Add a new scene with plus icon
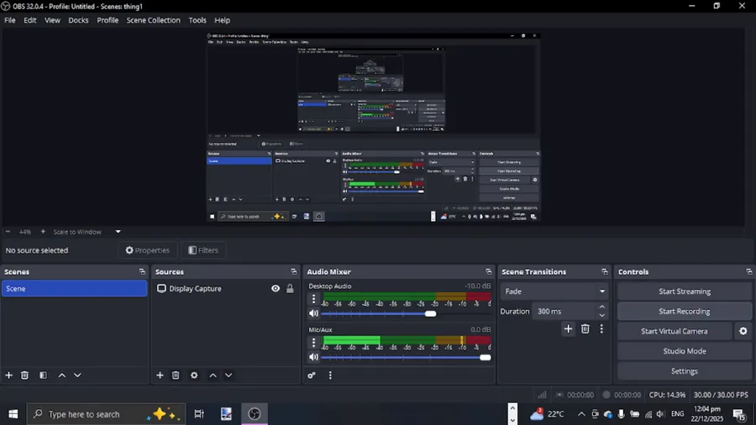The height and width of the screenshot is (425, 756). click(x=8, y=375)
